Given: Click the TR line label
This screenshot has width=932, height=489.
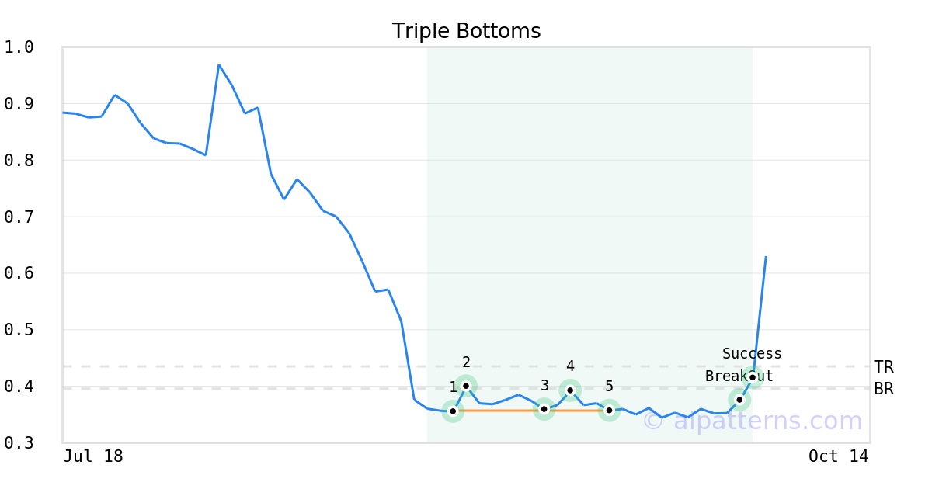Looking at the screenshot, I should pyautogui.click(x=883, y=367).
